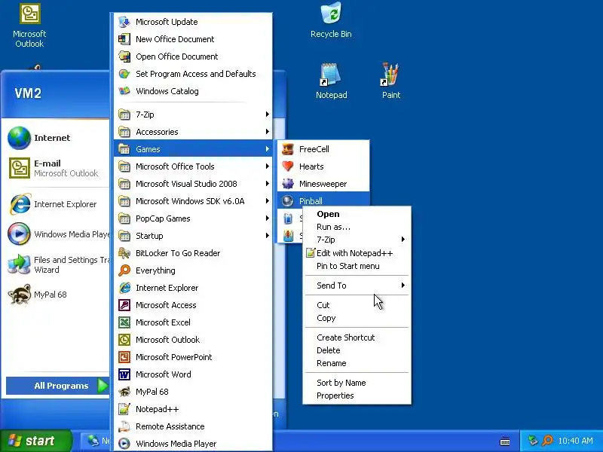The height and width of the screenshot is (452, 603).
Task: Select Create Shortcut in context menu
Action: click(357, 337)
